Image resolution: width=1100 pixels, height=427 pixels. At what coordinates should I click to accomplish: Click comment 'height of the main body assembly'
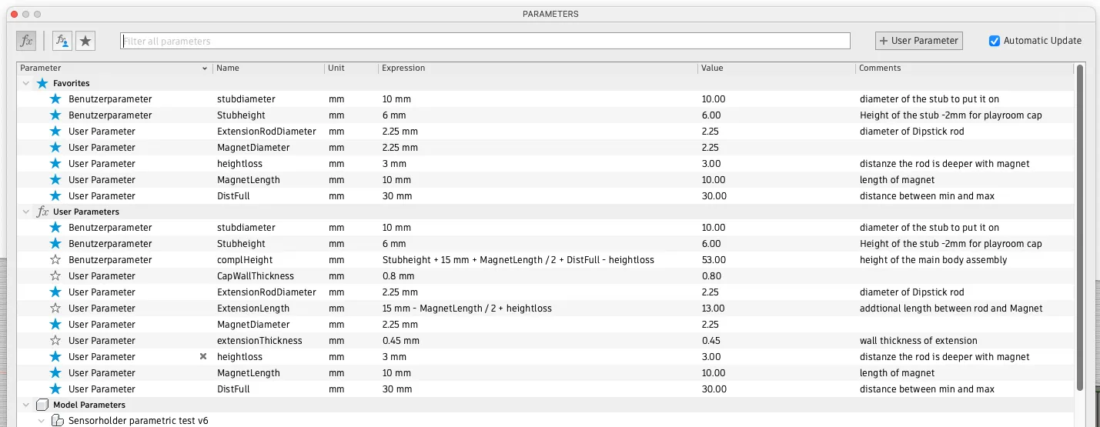click(933, 260)
